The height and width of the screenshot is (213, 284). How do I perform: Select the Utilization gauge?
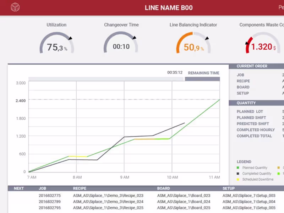click(x=57, y=43)
